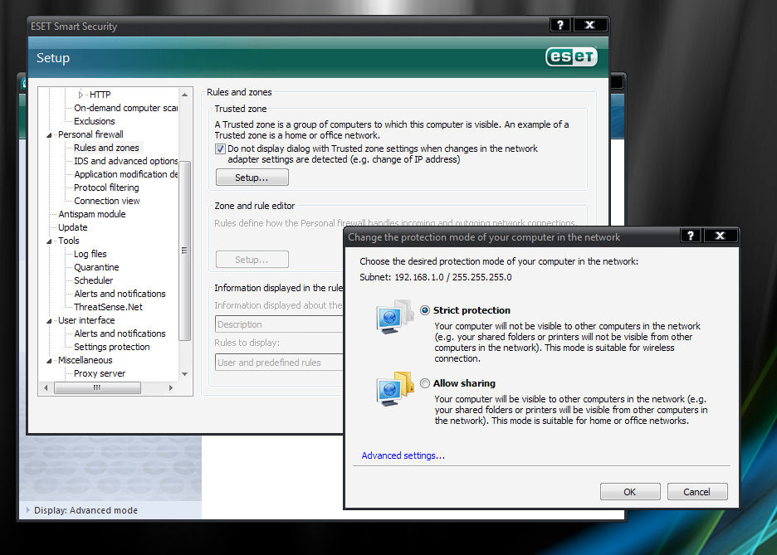Open Quarantine under Tools
Image resolution: width=777 pixels, height=555 pixels.
click(96, 267)
